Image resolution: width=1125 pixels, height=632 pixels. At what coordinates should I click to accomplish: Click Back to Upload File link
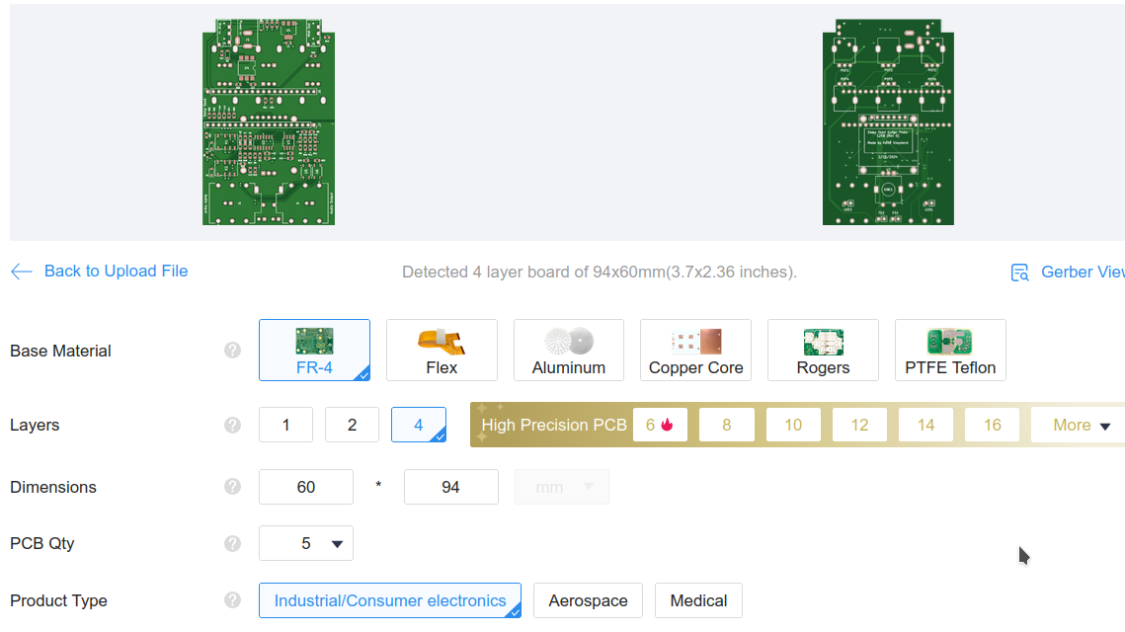coord(116,271)
